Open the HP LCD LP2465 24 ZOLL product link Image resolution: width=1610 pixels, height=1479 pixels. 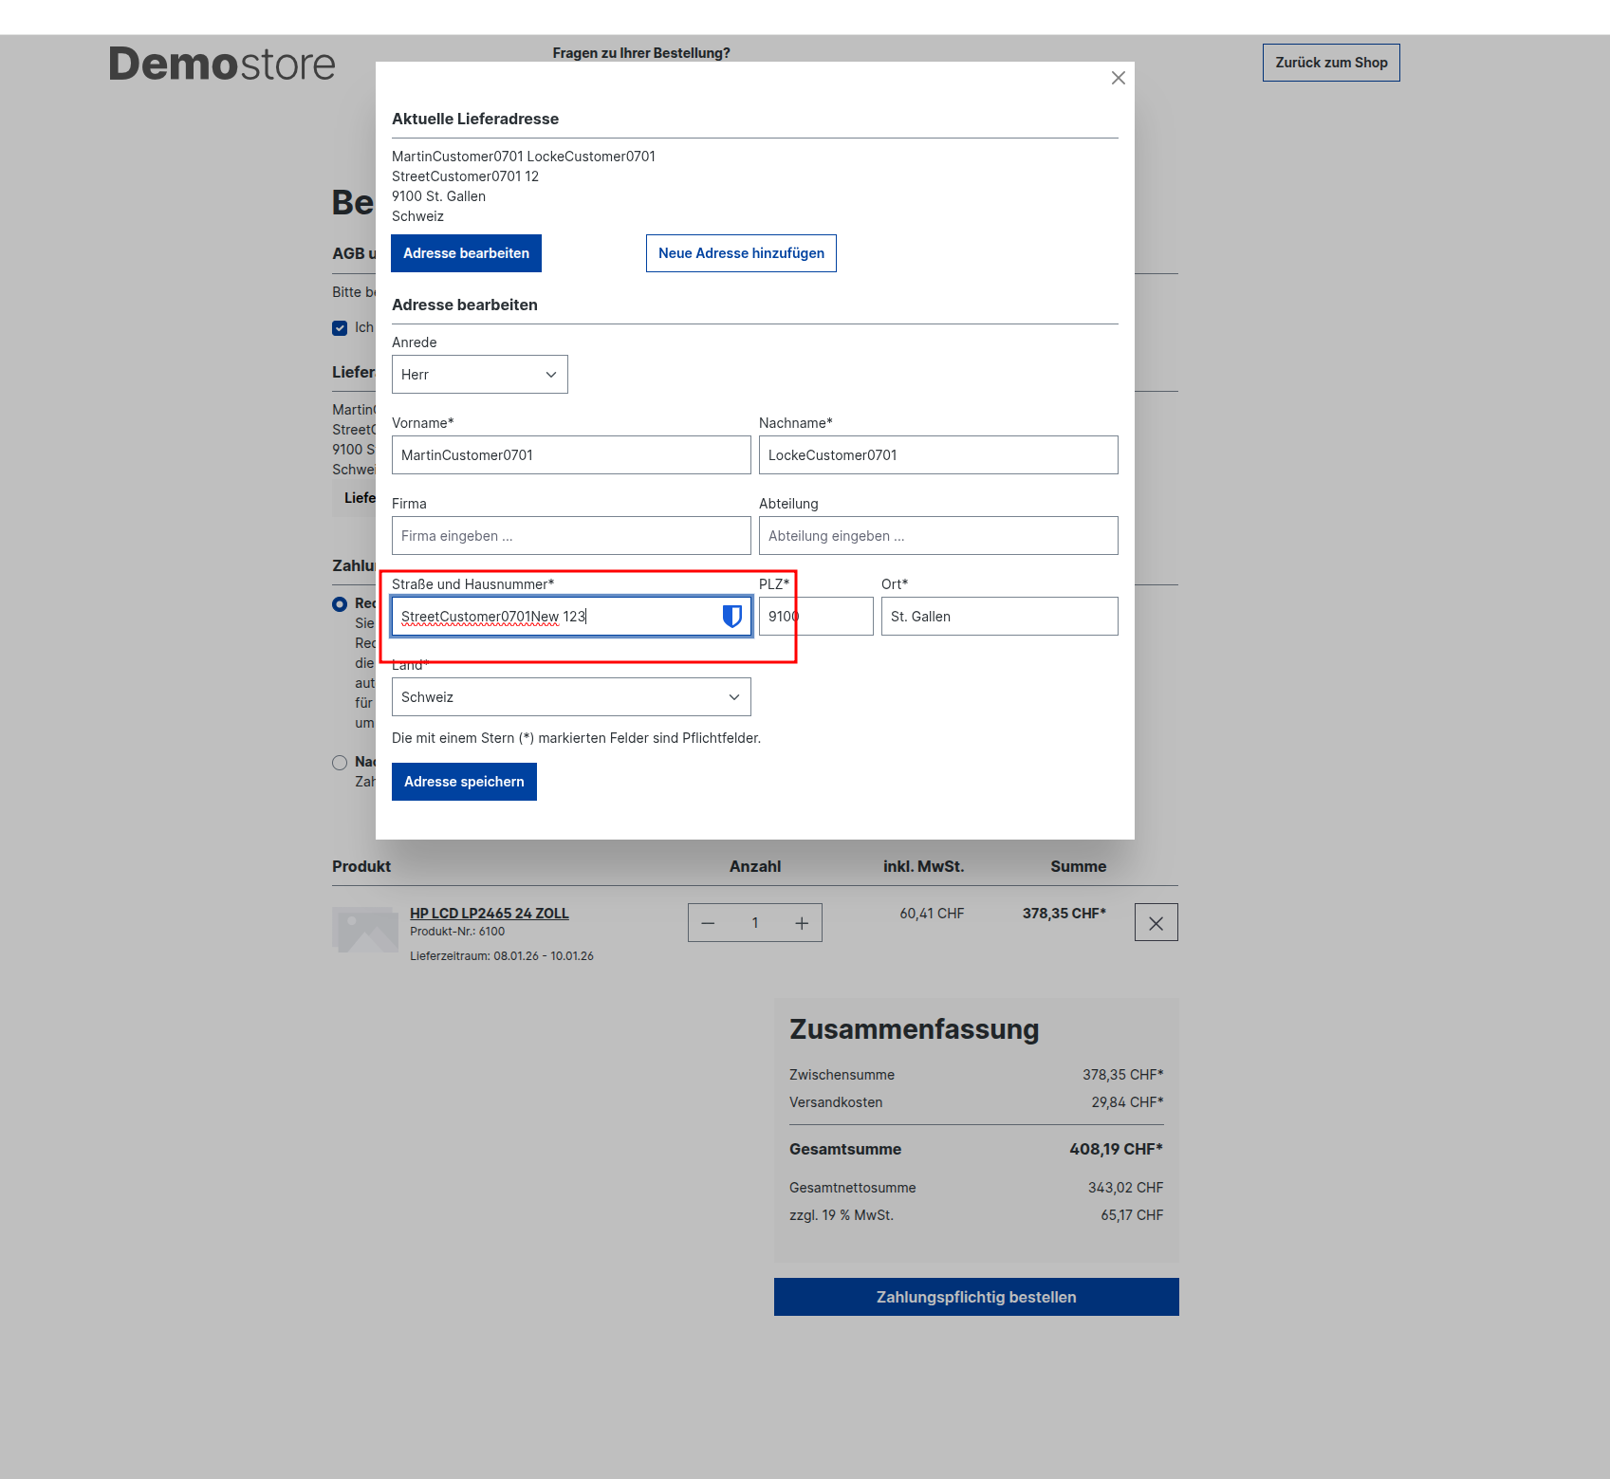(x=489, y=913)
